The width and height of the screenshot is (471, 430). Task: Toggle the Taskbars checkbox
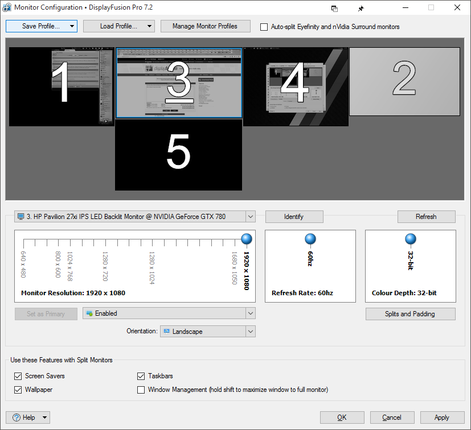[x=141, y=376]
